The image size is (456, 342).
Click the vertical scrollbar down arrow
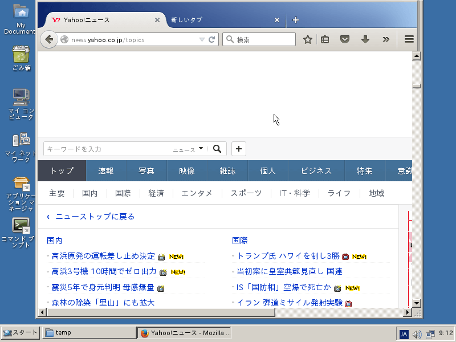(x=417, y=303)
